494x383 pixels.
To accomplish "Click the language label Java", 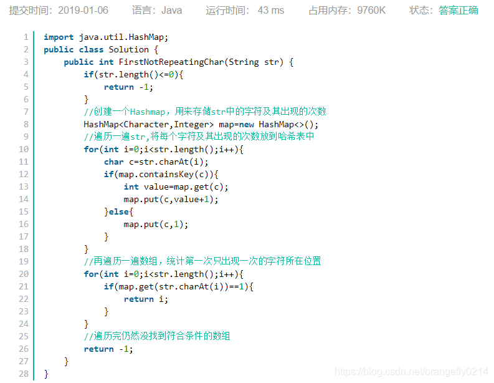I will click(172, 11).
